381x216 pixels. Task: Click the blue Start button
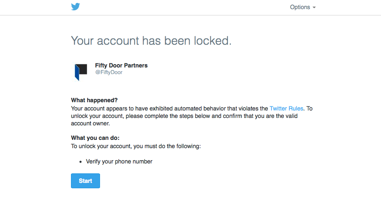pos(85,181)
